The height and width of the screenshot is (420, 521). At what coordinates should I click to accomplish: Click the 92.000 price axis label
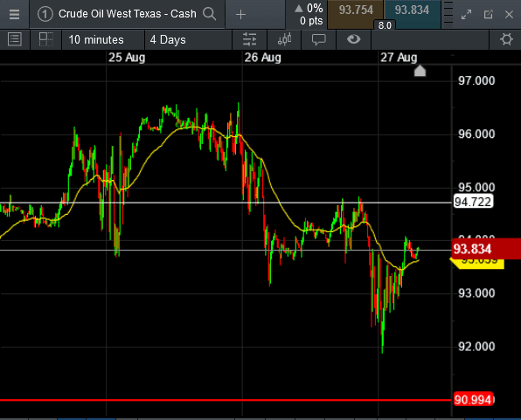pyautogui.click(x=476, y=347)
